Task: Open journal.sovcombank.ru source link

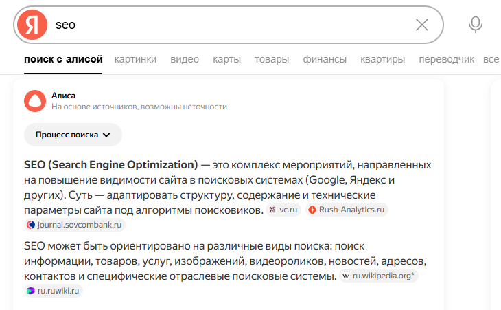Action: [x=75, y=225]
